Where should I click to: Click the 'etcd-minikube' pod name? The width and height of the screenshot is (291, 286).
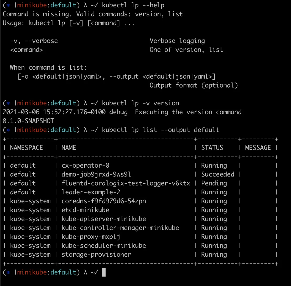(x=85, y=210)
